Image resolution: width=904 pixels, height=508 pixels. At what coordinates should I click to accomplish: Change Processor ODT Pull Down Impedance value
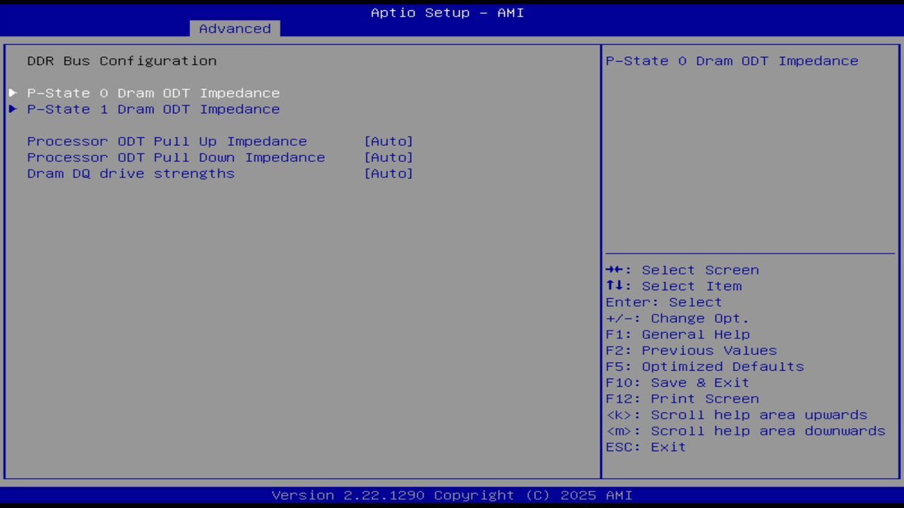pyautogui.click(x=388, y=158)
